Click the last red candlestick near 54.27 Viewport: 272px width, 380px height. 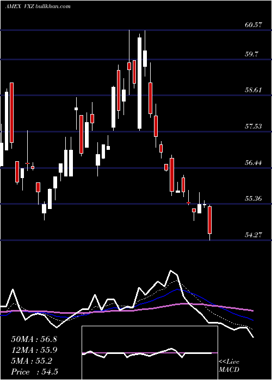point(209,220)
